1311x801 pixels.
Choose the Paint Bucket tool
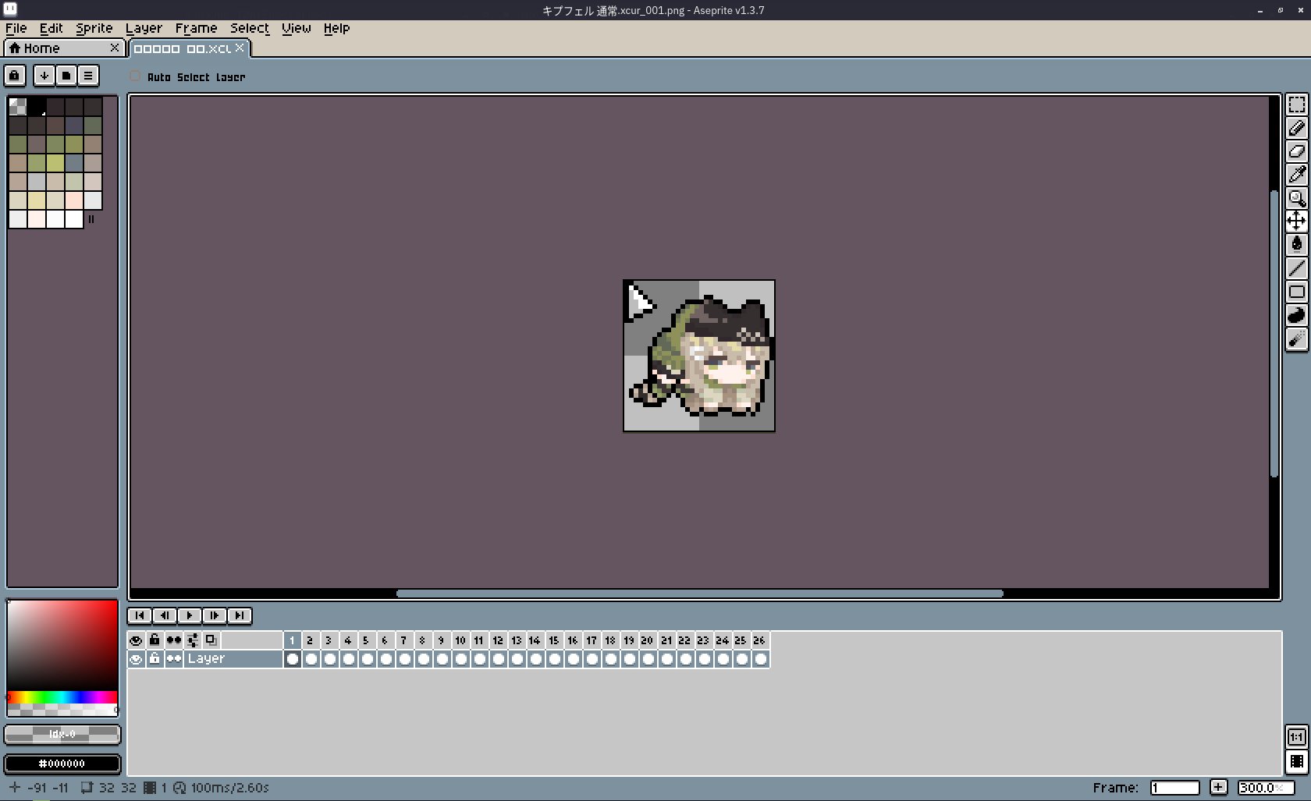(x=1296, y=245)
